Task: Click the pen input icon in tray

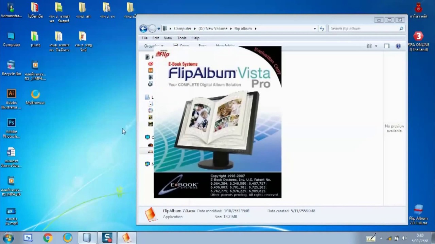Action: [x=371, y=238]
